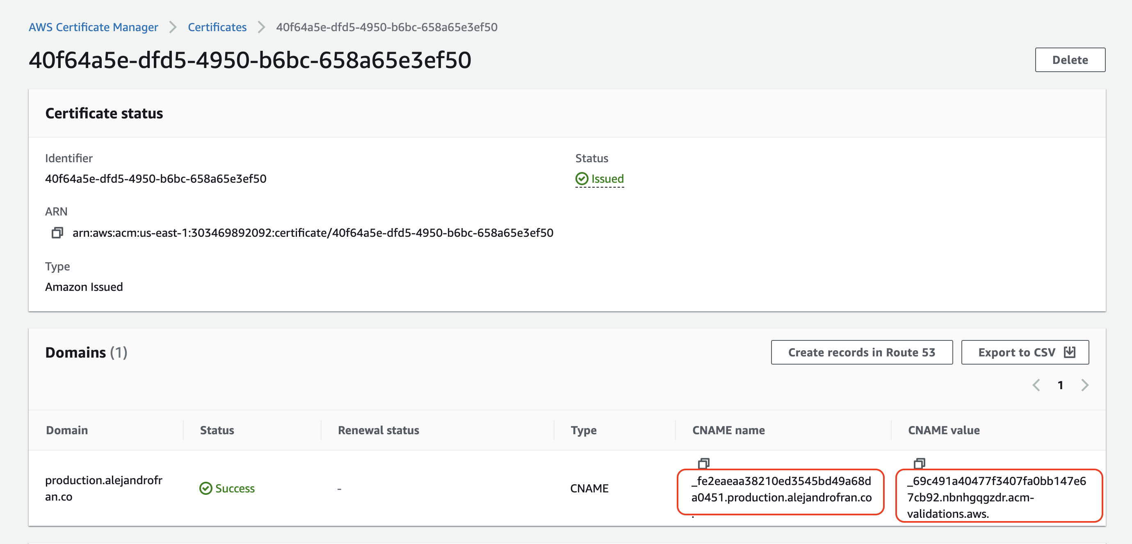This screenshot has height=544, width=1132.
Task: Click the download icon on Export to CSV
Action: pos(1070,352)
